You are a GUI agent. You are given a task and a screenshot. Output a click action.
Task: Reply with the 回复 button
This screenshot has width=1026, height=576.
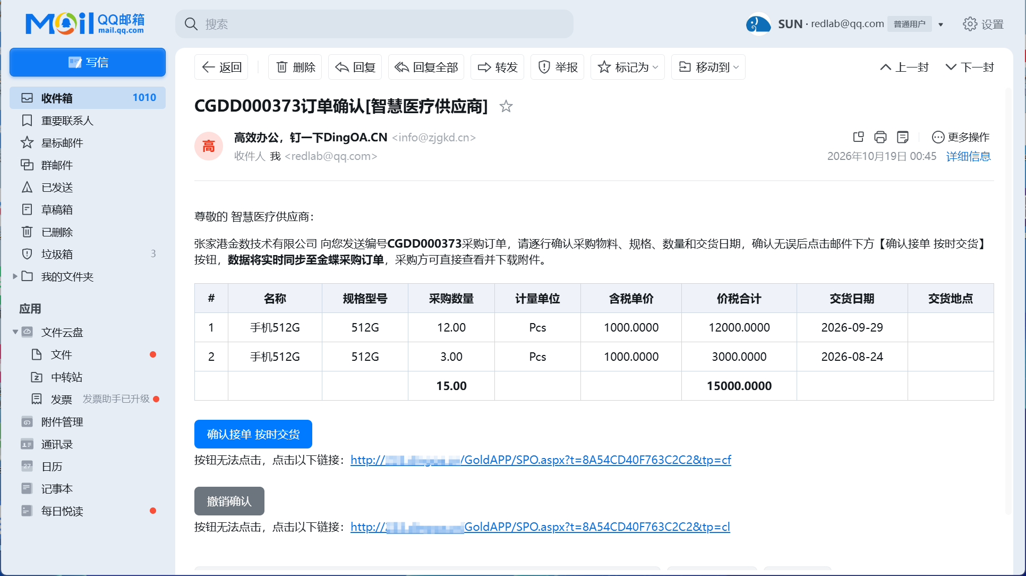pyautogui.click(x=355, y=67)
